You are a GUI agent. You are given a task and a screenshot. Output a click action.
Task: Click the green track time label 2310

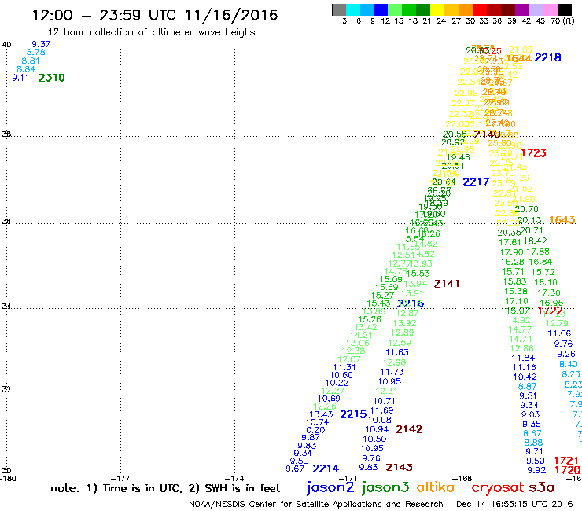[52, 78]
